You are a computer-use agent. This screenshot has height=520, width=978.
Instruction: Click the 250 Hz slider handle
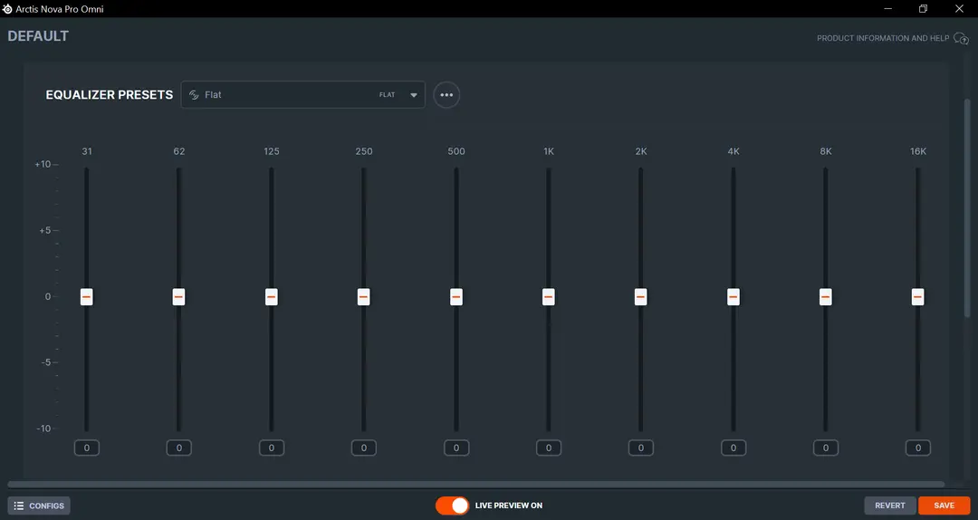click(364, 296)
